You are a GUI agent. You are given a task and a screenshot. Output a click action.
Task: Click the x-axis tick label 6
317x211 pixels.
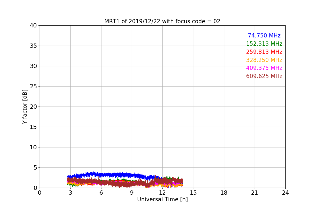pos(101,193)
